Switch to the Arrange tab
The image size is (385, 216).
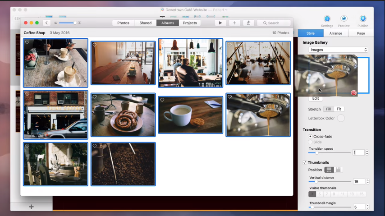click(335, 33)
